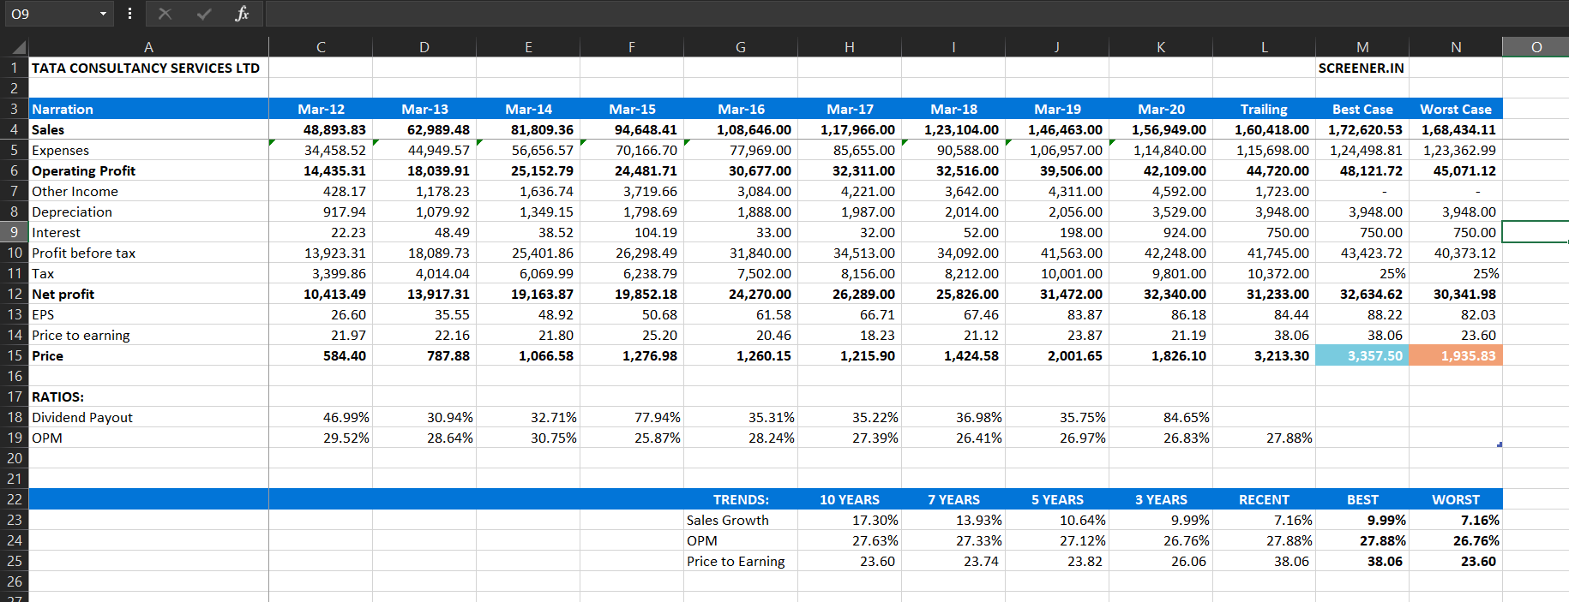
Task: Click the 10 YEARS header cell
Action: [x=850, y=499]
